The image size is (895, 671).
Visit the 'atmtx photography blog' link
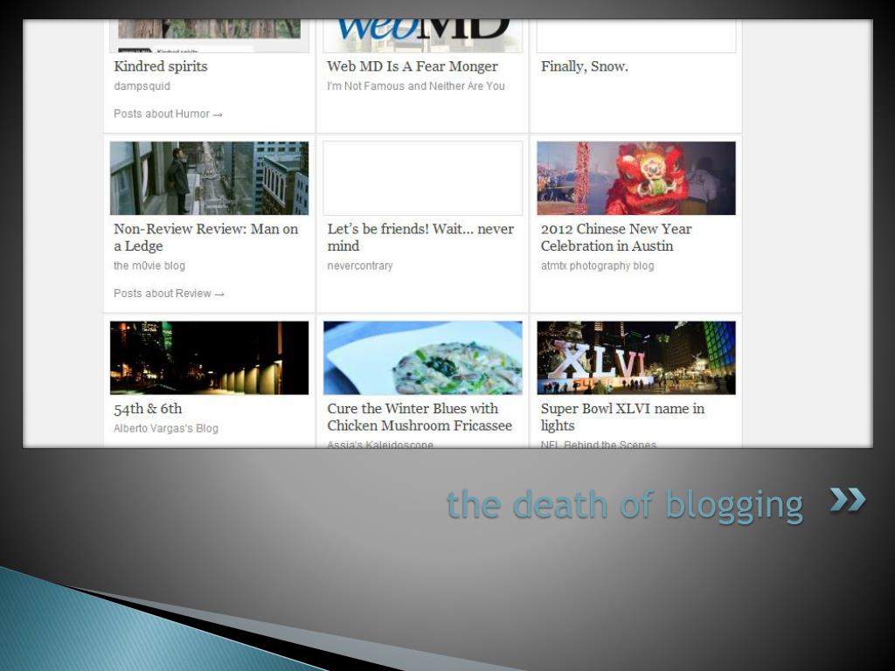[x=598, y=266]
